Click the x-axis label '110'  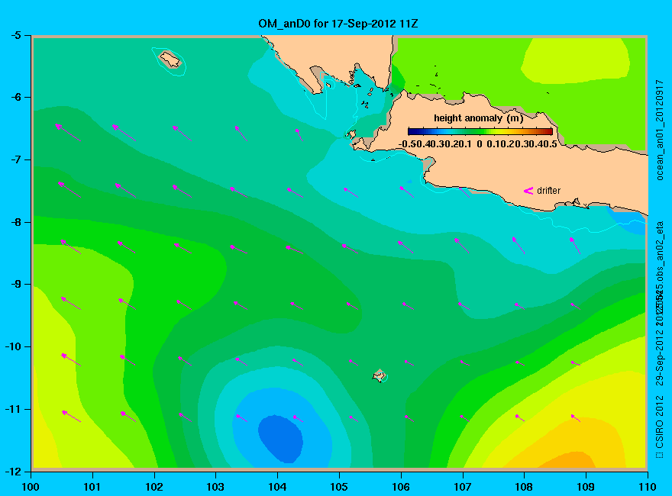point(648,487)
